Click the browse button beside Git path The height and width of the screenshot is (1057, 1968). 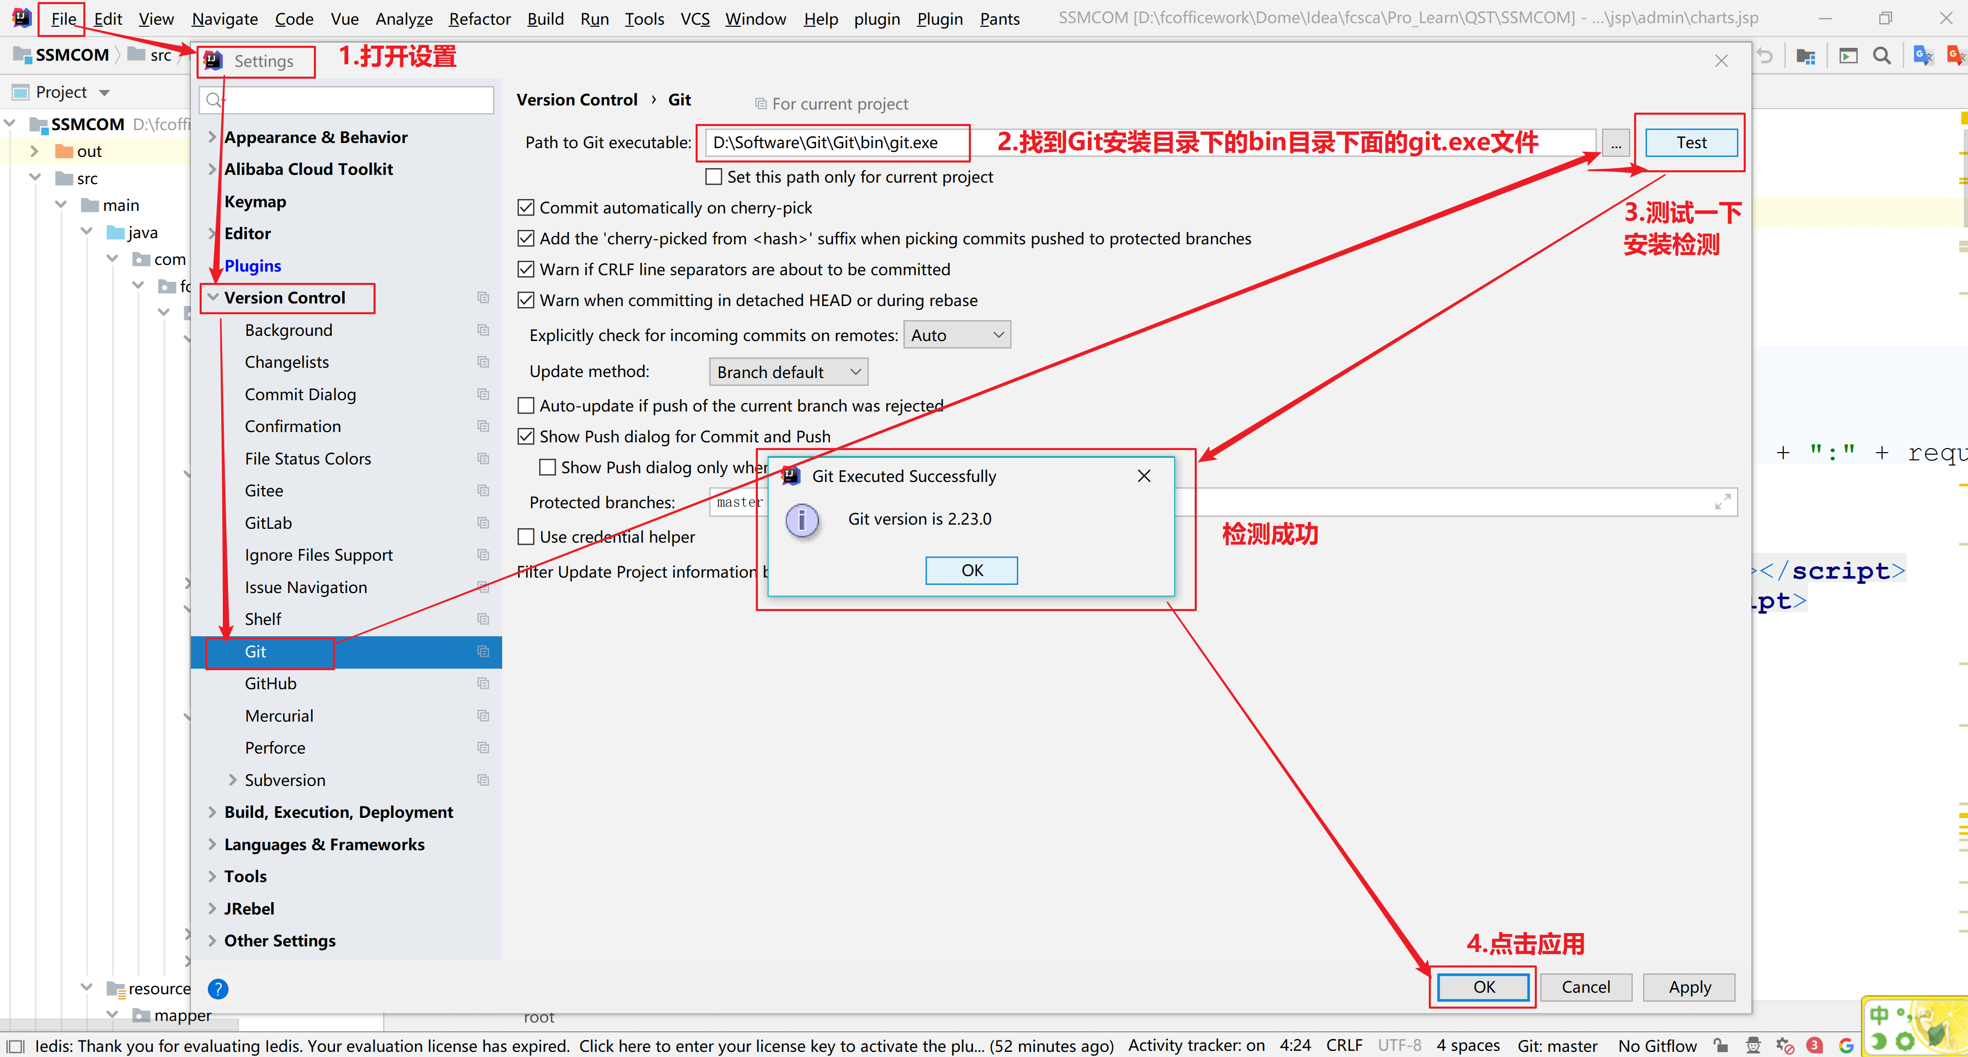1616,143
